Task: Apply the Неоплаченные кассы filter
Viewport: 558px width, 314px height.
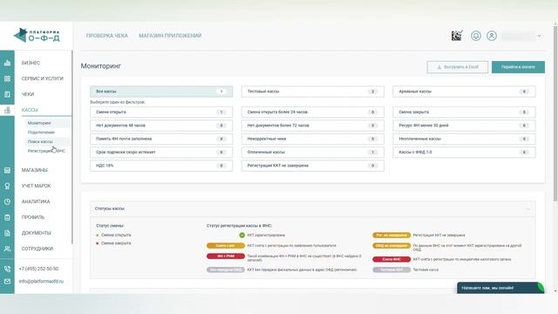Action: coord(464,139)
